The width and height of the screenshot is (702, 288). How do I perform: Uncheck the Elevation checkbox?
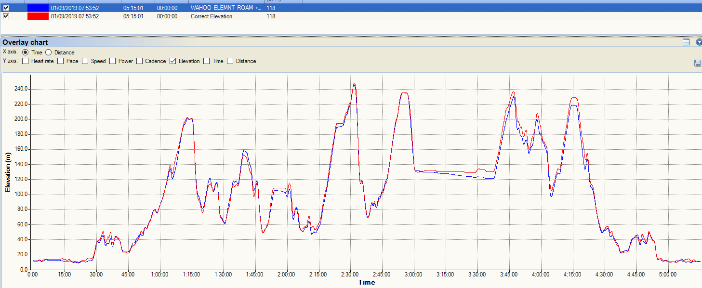[x=172, y=61]
